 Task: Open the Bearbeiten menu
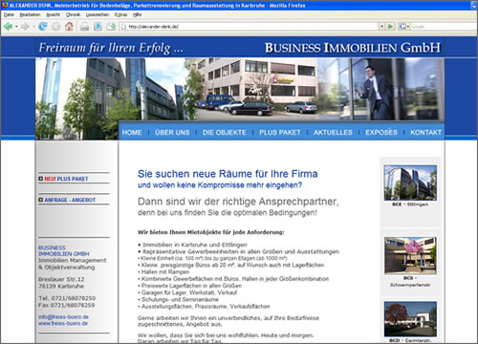[x=30, y=14]
